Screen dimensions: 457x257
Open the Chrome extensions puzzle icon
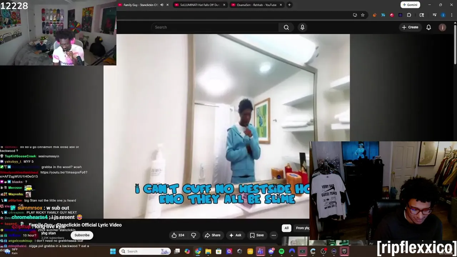click(409, 15)
